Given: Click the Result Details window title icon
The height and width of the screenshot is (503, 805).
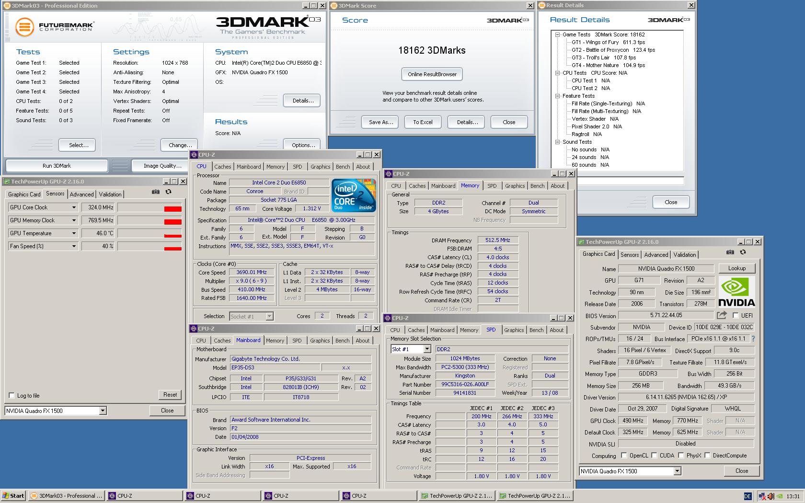Looking at the screenshot, I should (542, 5).
